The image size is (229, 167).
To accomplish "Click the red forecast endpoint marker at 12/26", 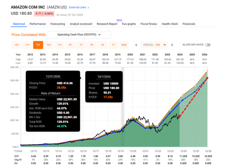I will click(207, 78).
